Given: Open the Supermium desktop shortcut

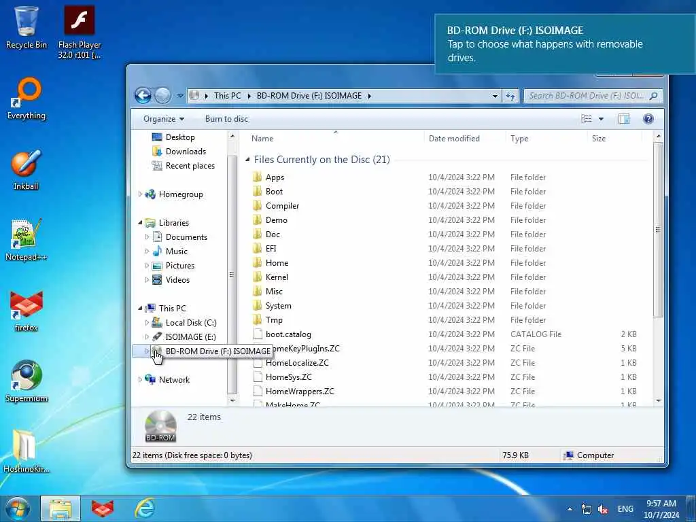Looking at the screenshot, I should click(x=27, y=382).
